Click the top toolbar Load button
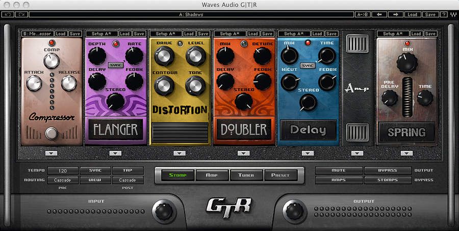The height and width of the screenshot is (231, 459). click(x=413, y=14)
